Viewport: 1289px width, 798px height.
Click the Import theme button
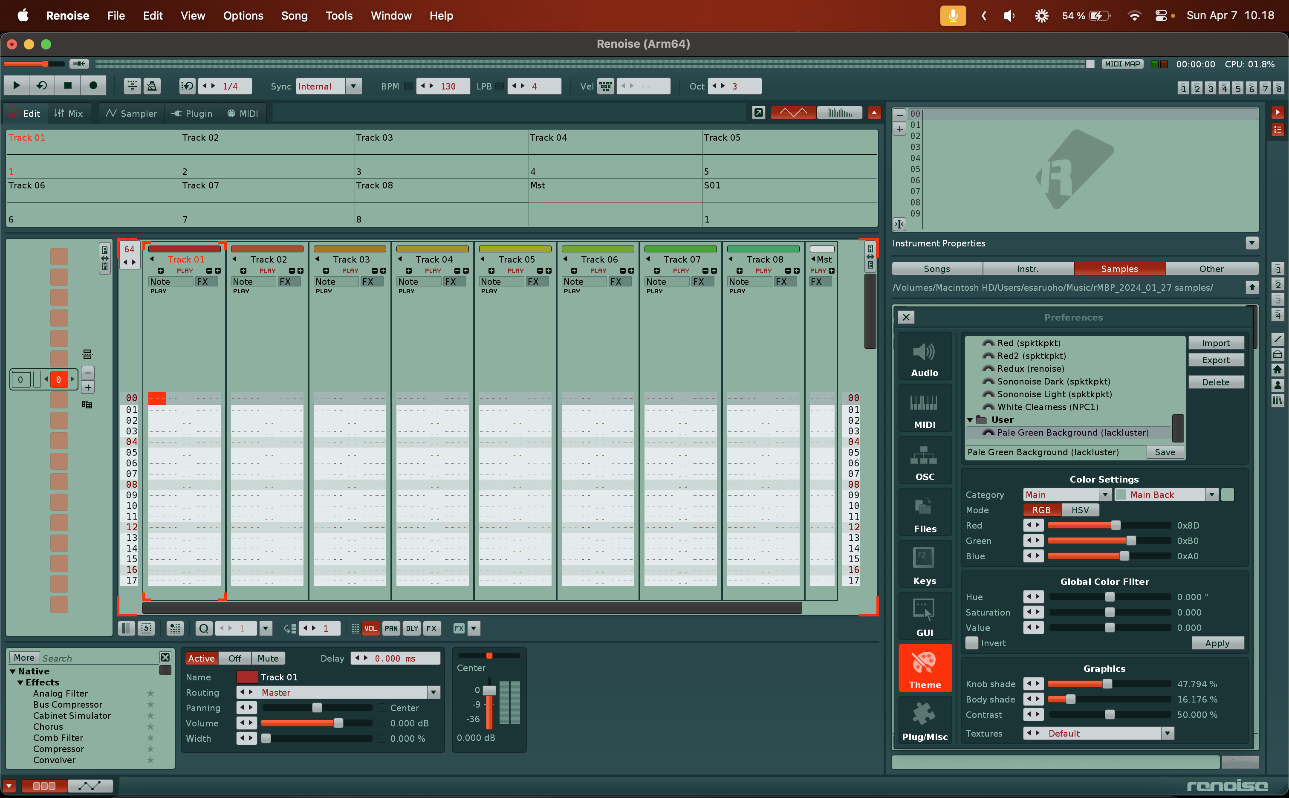[1216, 343]
